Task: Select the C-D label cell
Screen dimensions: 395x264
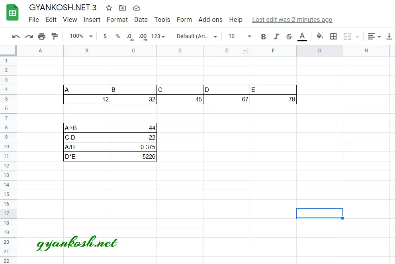Action: click(87, 137)
